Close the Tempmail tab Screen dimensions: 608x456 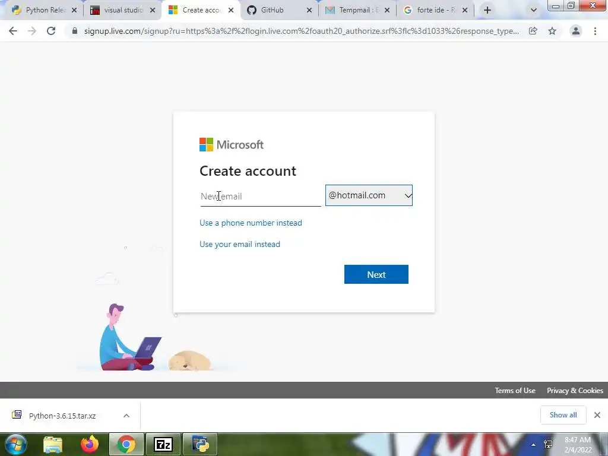pos(387,10)
